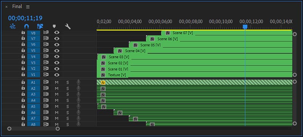Viewport: 303px width, 137px height.
Task: Toggle insert sequences as nests icon
Action: [13, 26]
